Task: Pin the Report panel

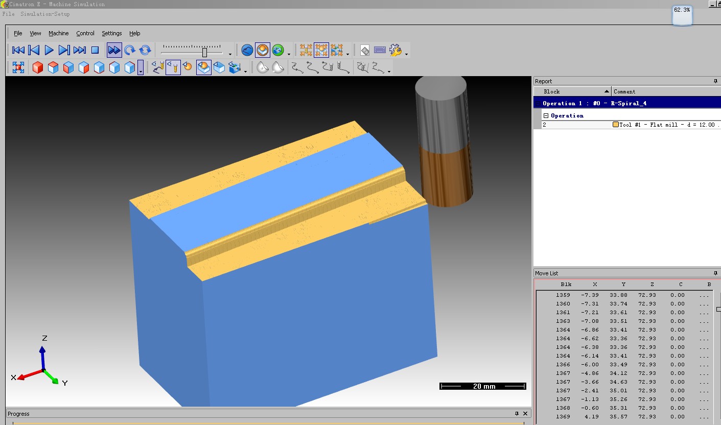Action: click(715, 81)
